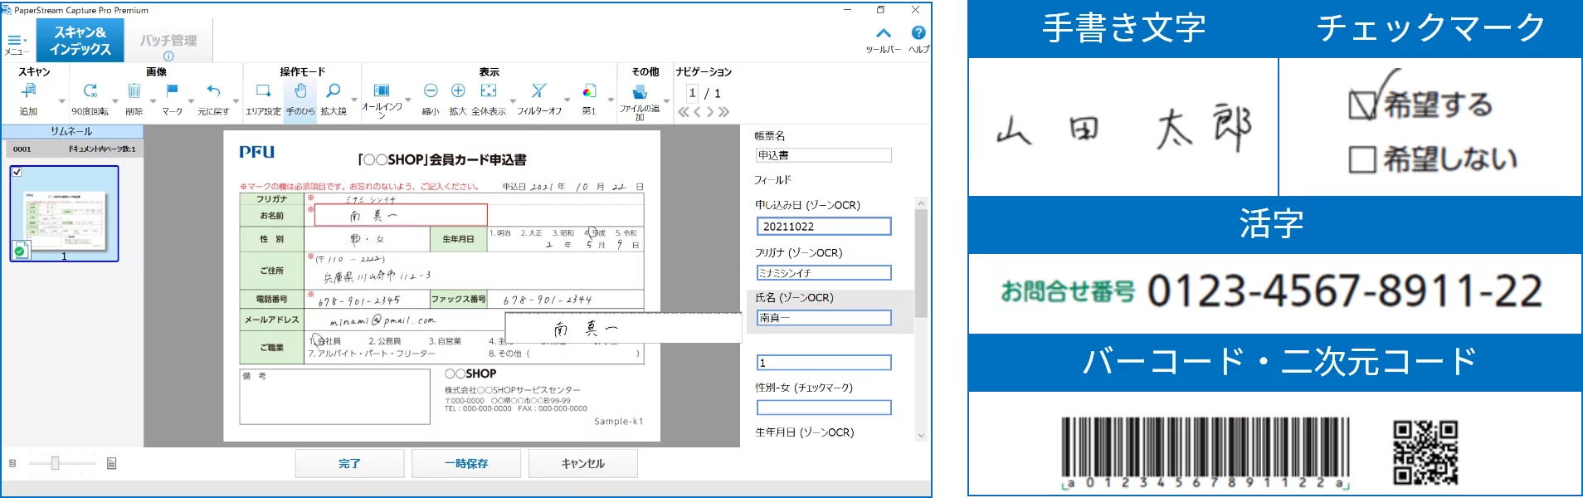
Task: Collapse ribbon with ツールバー chevron
Action: (x=884, y=33)
